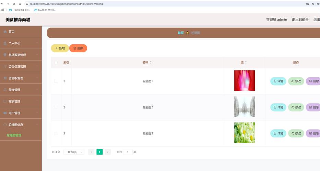Click the site info icon in address bar

click(x=27, y=4)
